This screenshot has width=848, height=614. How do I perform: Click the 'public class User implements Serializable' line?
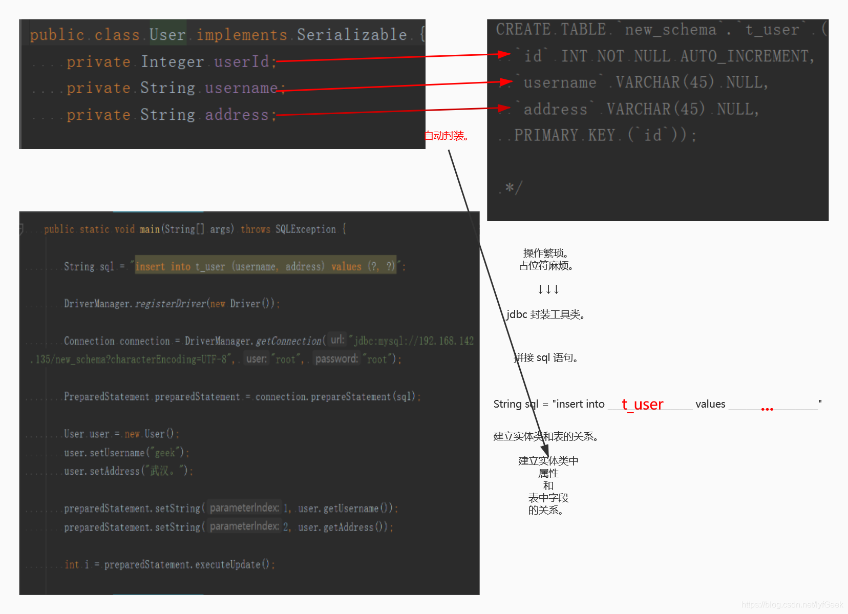227,34
